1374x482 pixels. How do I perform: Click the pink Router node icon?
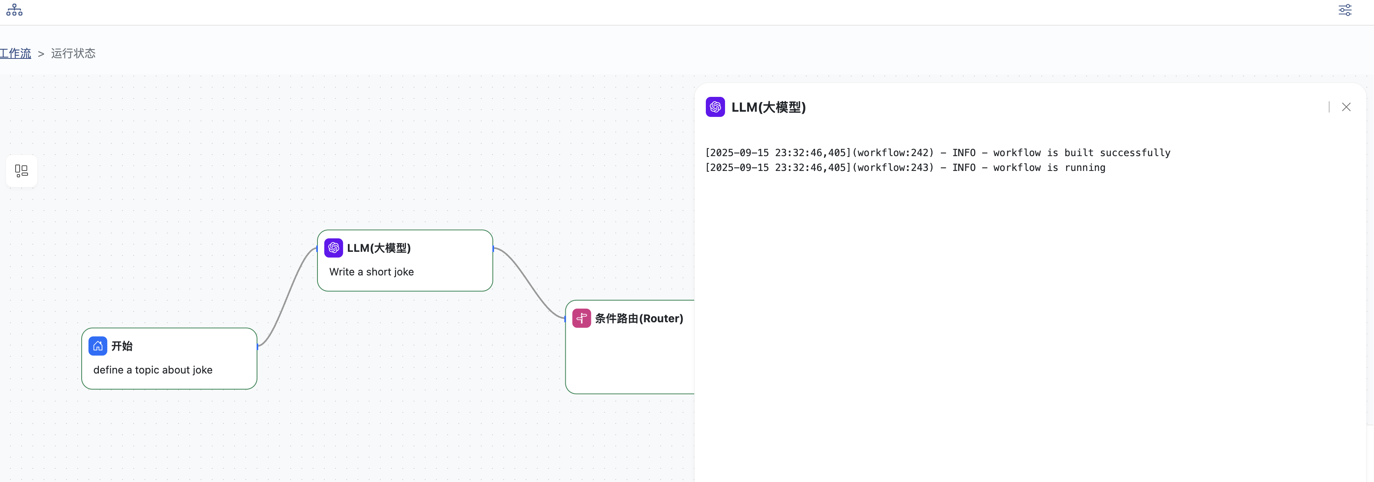coord(581,318)
